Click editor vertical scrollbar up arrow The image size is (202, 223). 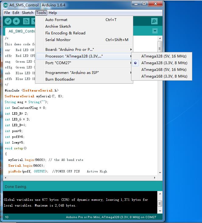[160, 38]
